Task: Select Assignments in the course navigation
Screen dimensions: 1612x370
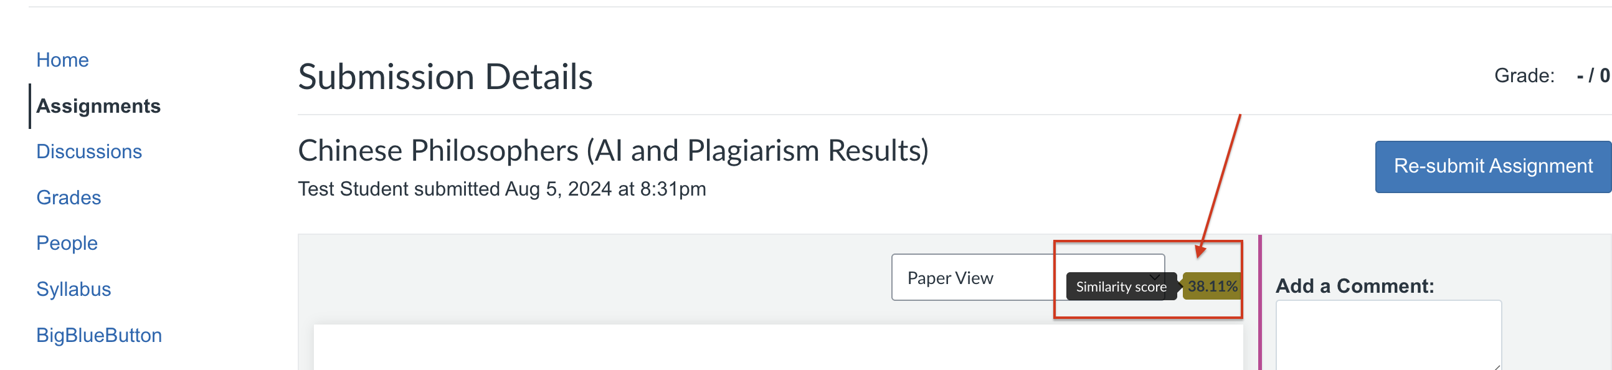Action: point(98,106)
